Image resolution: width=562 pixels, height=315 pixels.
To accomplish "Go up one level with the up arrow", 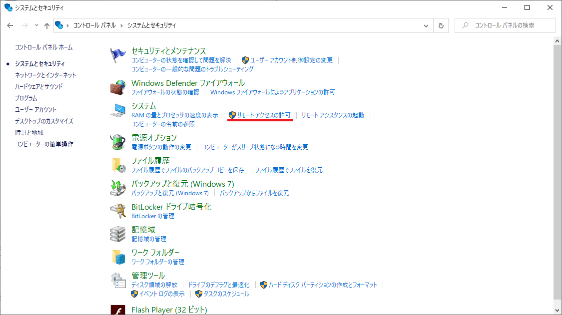I will click(47, 25).
